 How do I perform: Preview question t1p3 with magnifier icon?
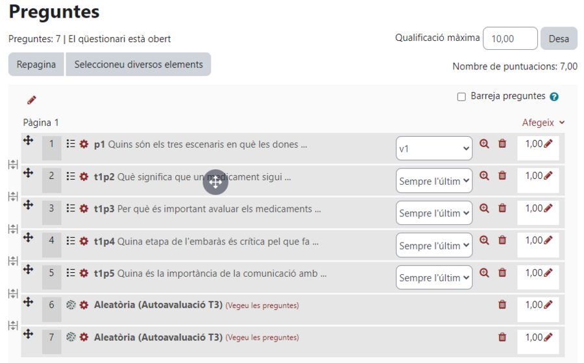[x=484, y=208]
